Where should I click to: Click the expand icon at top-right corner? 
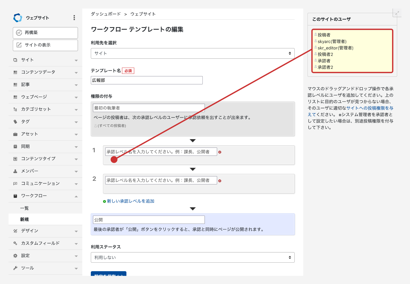pyautogui.click(x=397, y=13)
